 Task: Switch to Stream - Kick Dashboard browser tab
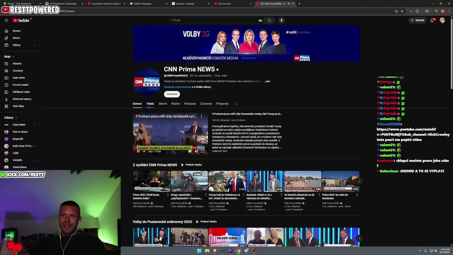[x=21, y=4]
